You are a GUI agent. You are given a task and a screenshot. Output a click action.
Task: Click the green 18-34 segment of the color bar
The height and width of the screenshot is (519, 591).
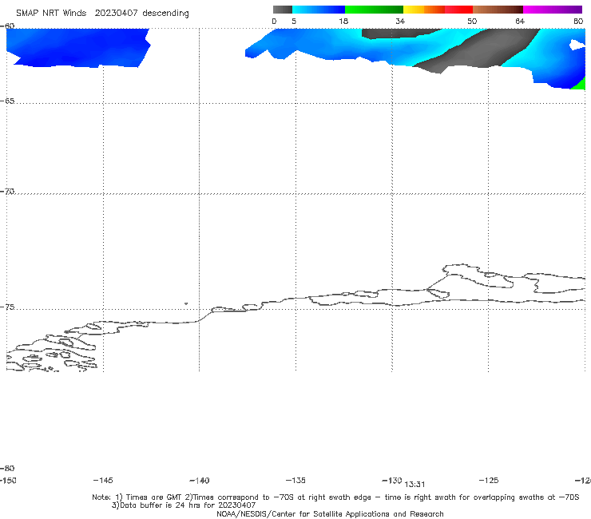tap(374, 10)
